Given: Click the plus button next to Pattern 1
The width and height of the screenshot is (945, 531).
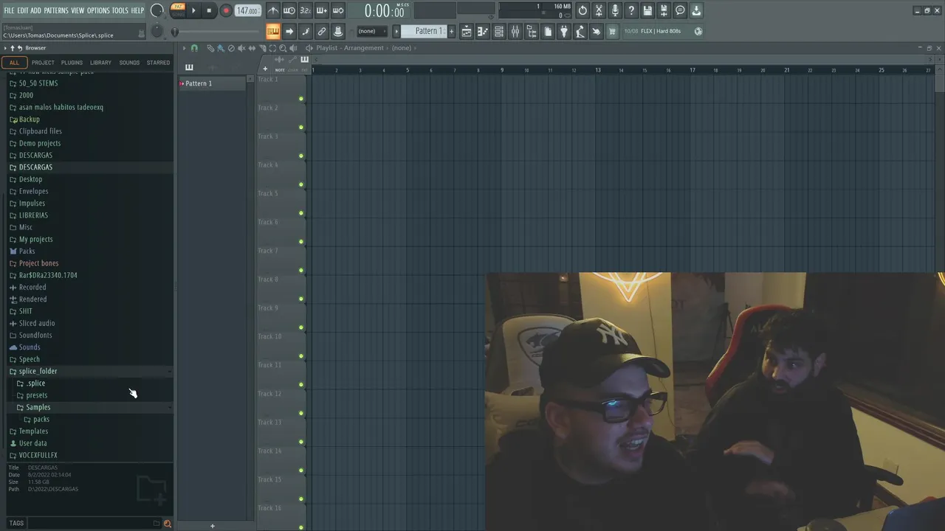Looking at the screenshot, I should click(451, 31).
